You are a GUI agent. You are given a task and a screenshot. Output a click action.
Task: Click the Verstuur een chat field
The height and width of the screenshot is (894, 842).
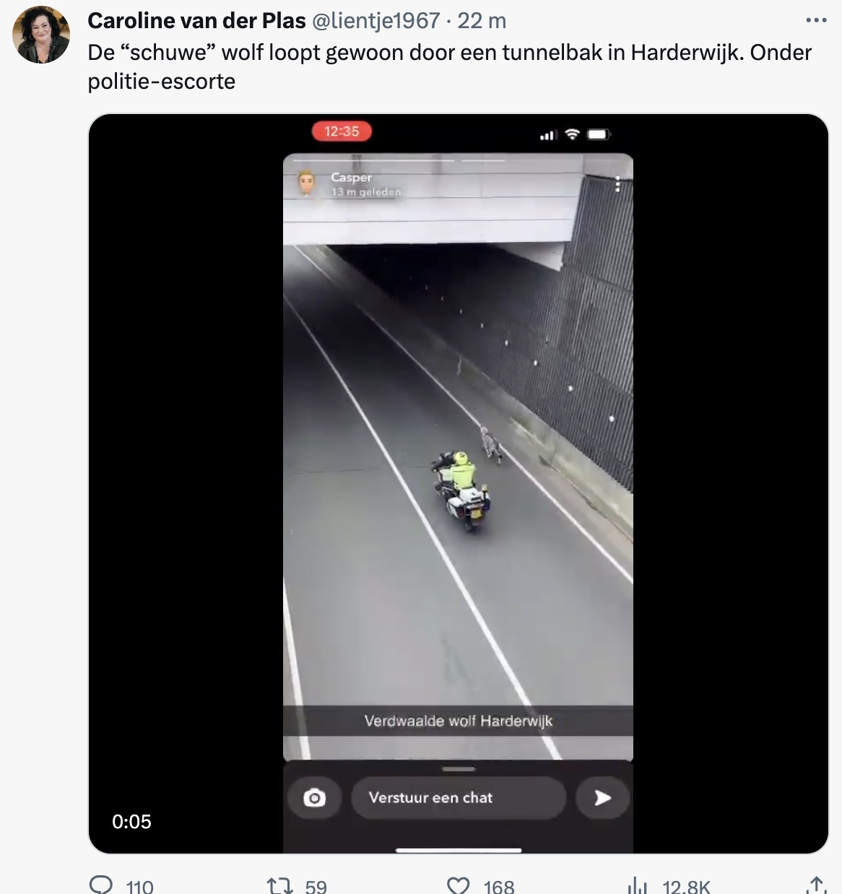[459, 798]
